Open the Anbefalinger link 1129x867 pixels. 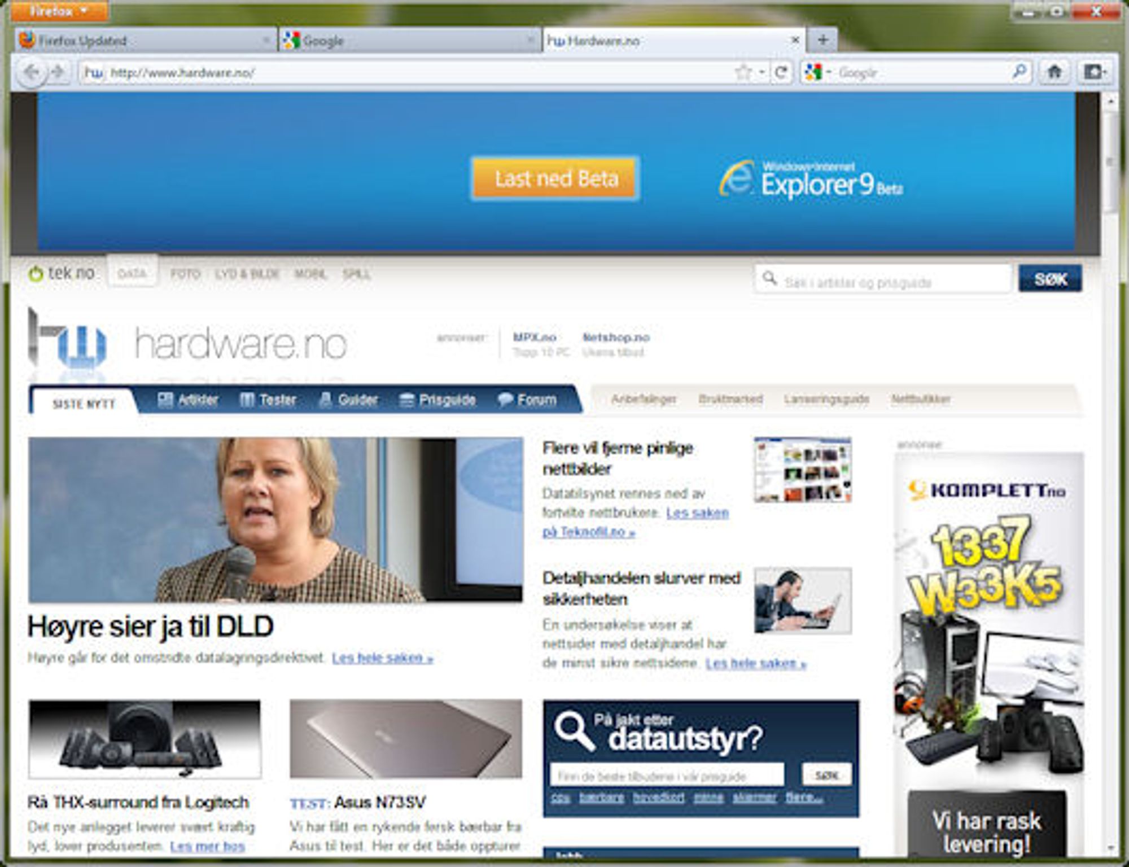[644, 399]
